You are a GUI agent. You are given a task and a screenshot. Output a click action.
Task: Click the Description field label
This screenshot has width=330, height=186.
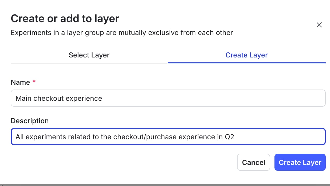(30, 121)
